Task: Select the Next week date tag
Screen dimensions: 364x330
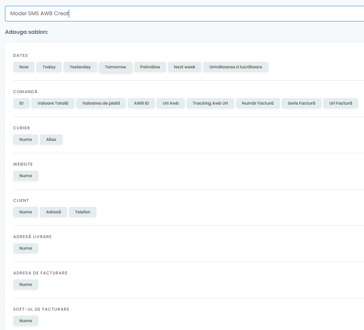Action: pos(184,67)
